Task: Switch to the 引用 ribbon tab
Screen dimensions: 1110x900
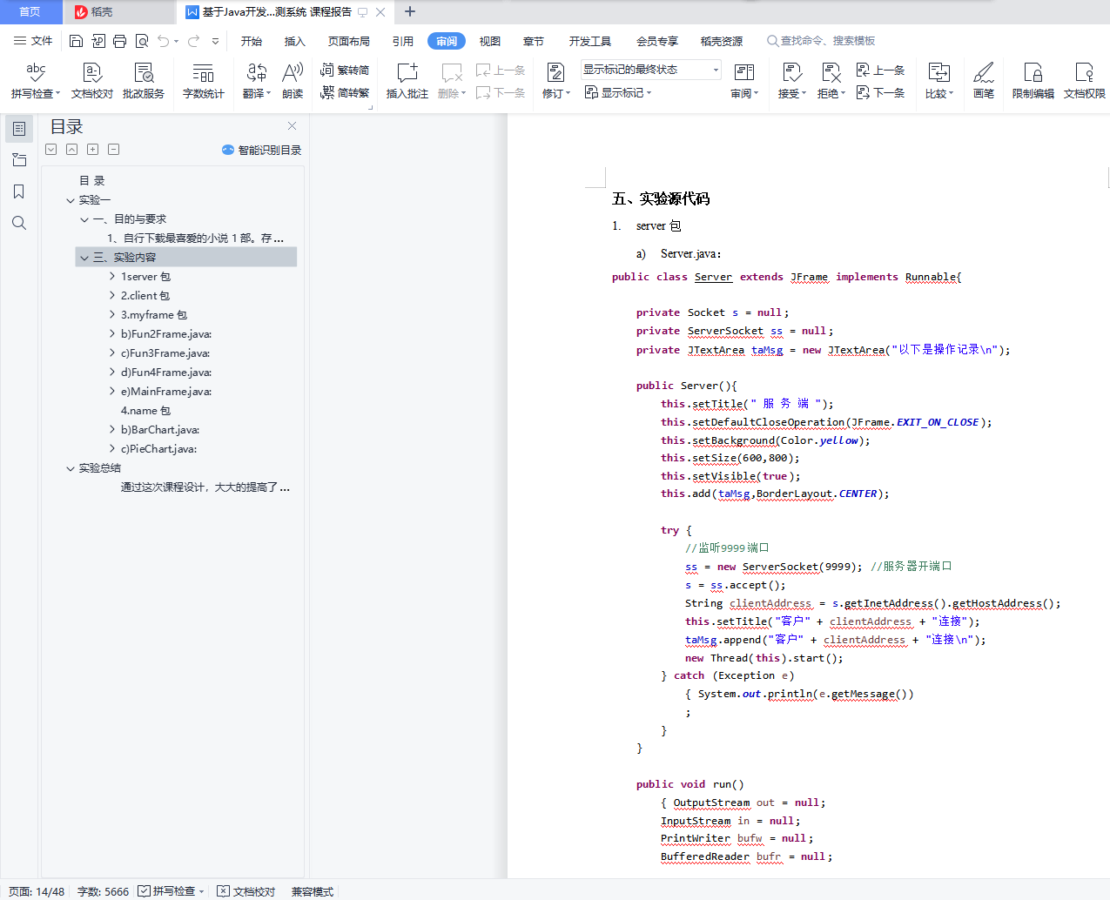Action: [403, 41]
